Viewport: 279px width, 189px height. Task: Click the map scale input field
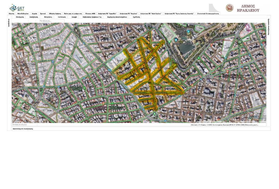tap(24, 125)
